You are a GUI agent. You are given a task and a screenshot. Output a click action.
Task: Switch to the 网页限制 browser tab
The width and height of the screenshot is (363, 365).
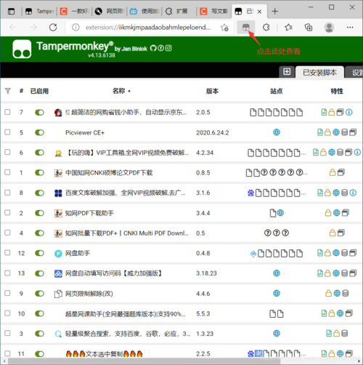pos(109,11)
